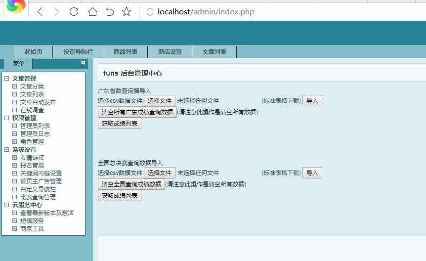Screen dimensions: 426x261
Task: Open 自定义导航栏 in the sidebar
Action: (x=38, y=189)
